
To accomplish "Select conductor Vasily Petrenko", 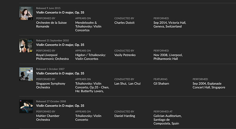I will point(125,55).
